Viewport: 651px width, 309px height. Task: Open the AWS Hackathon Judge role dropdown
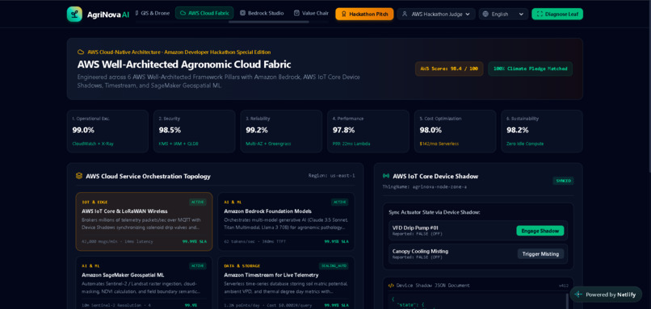(x=436, y=14)
